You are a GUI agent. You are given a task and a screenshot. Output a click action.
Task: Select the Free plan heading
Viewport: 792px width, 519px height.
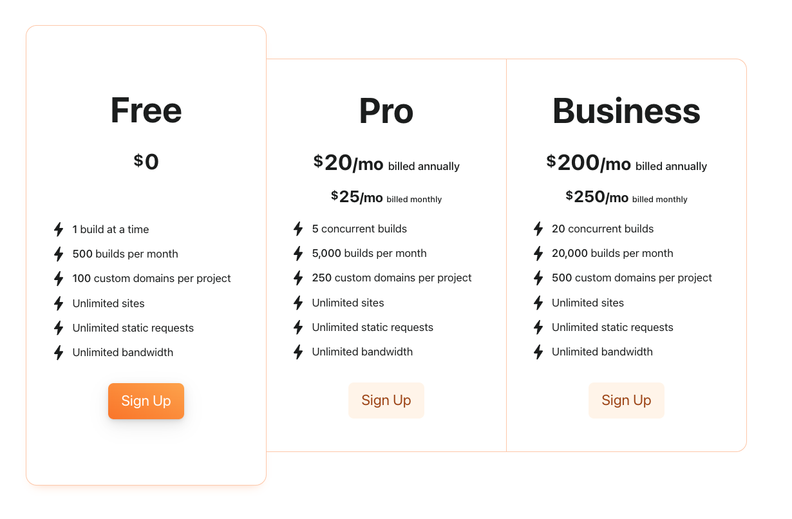pos(146,111)
